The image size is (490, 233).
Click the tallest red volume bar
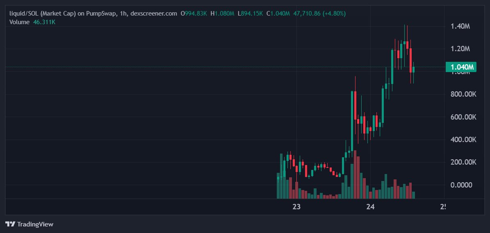pos(355,174)
